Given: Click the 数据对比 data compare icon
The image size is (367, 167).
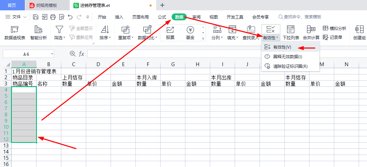Looking at the screenshot, I should click(x=147, y=30).
